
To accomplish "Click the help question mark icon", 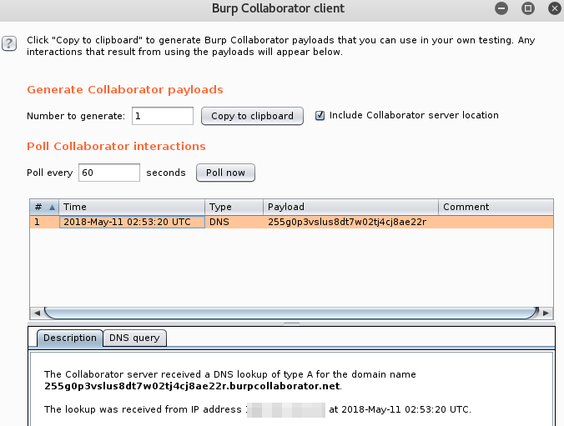I will pos(9,43).
